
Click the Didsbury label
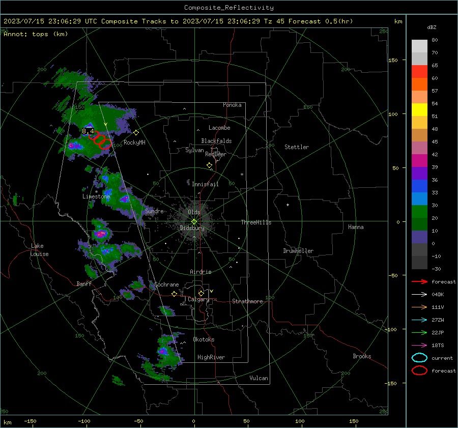pyautogui.click(x=192, y=228)
